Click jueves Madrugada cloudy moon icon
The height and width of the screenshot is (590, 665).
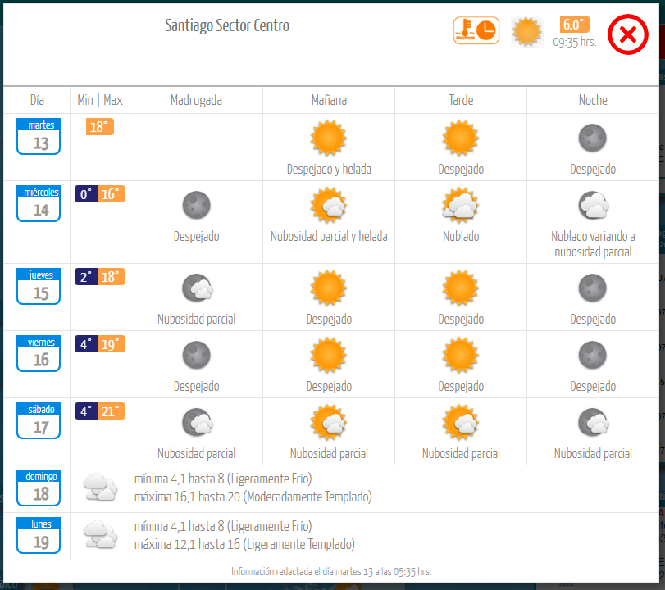198,288
